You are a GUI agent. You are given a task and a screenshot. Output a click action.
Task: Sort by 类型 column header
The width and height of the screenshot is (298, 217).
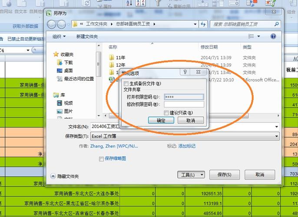pyautogui.click(x=247, y=47)
